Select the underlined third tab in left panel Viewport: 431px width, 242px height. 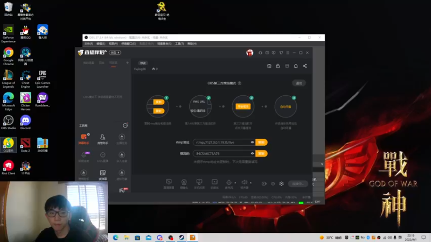coord(113,63)
